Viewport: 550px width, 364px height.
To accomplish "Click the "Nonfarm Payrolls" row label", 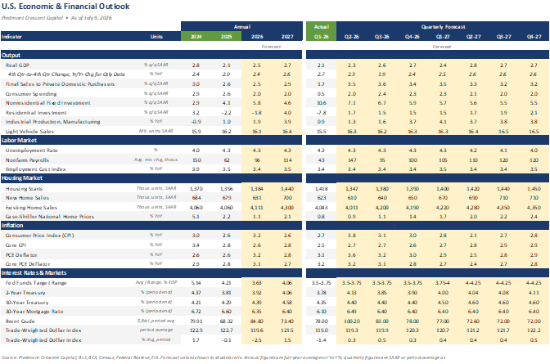I will (x=27, y=160).
